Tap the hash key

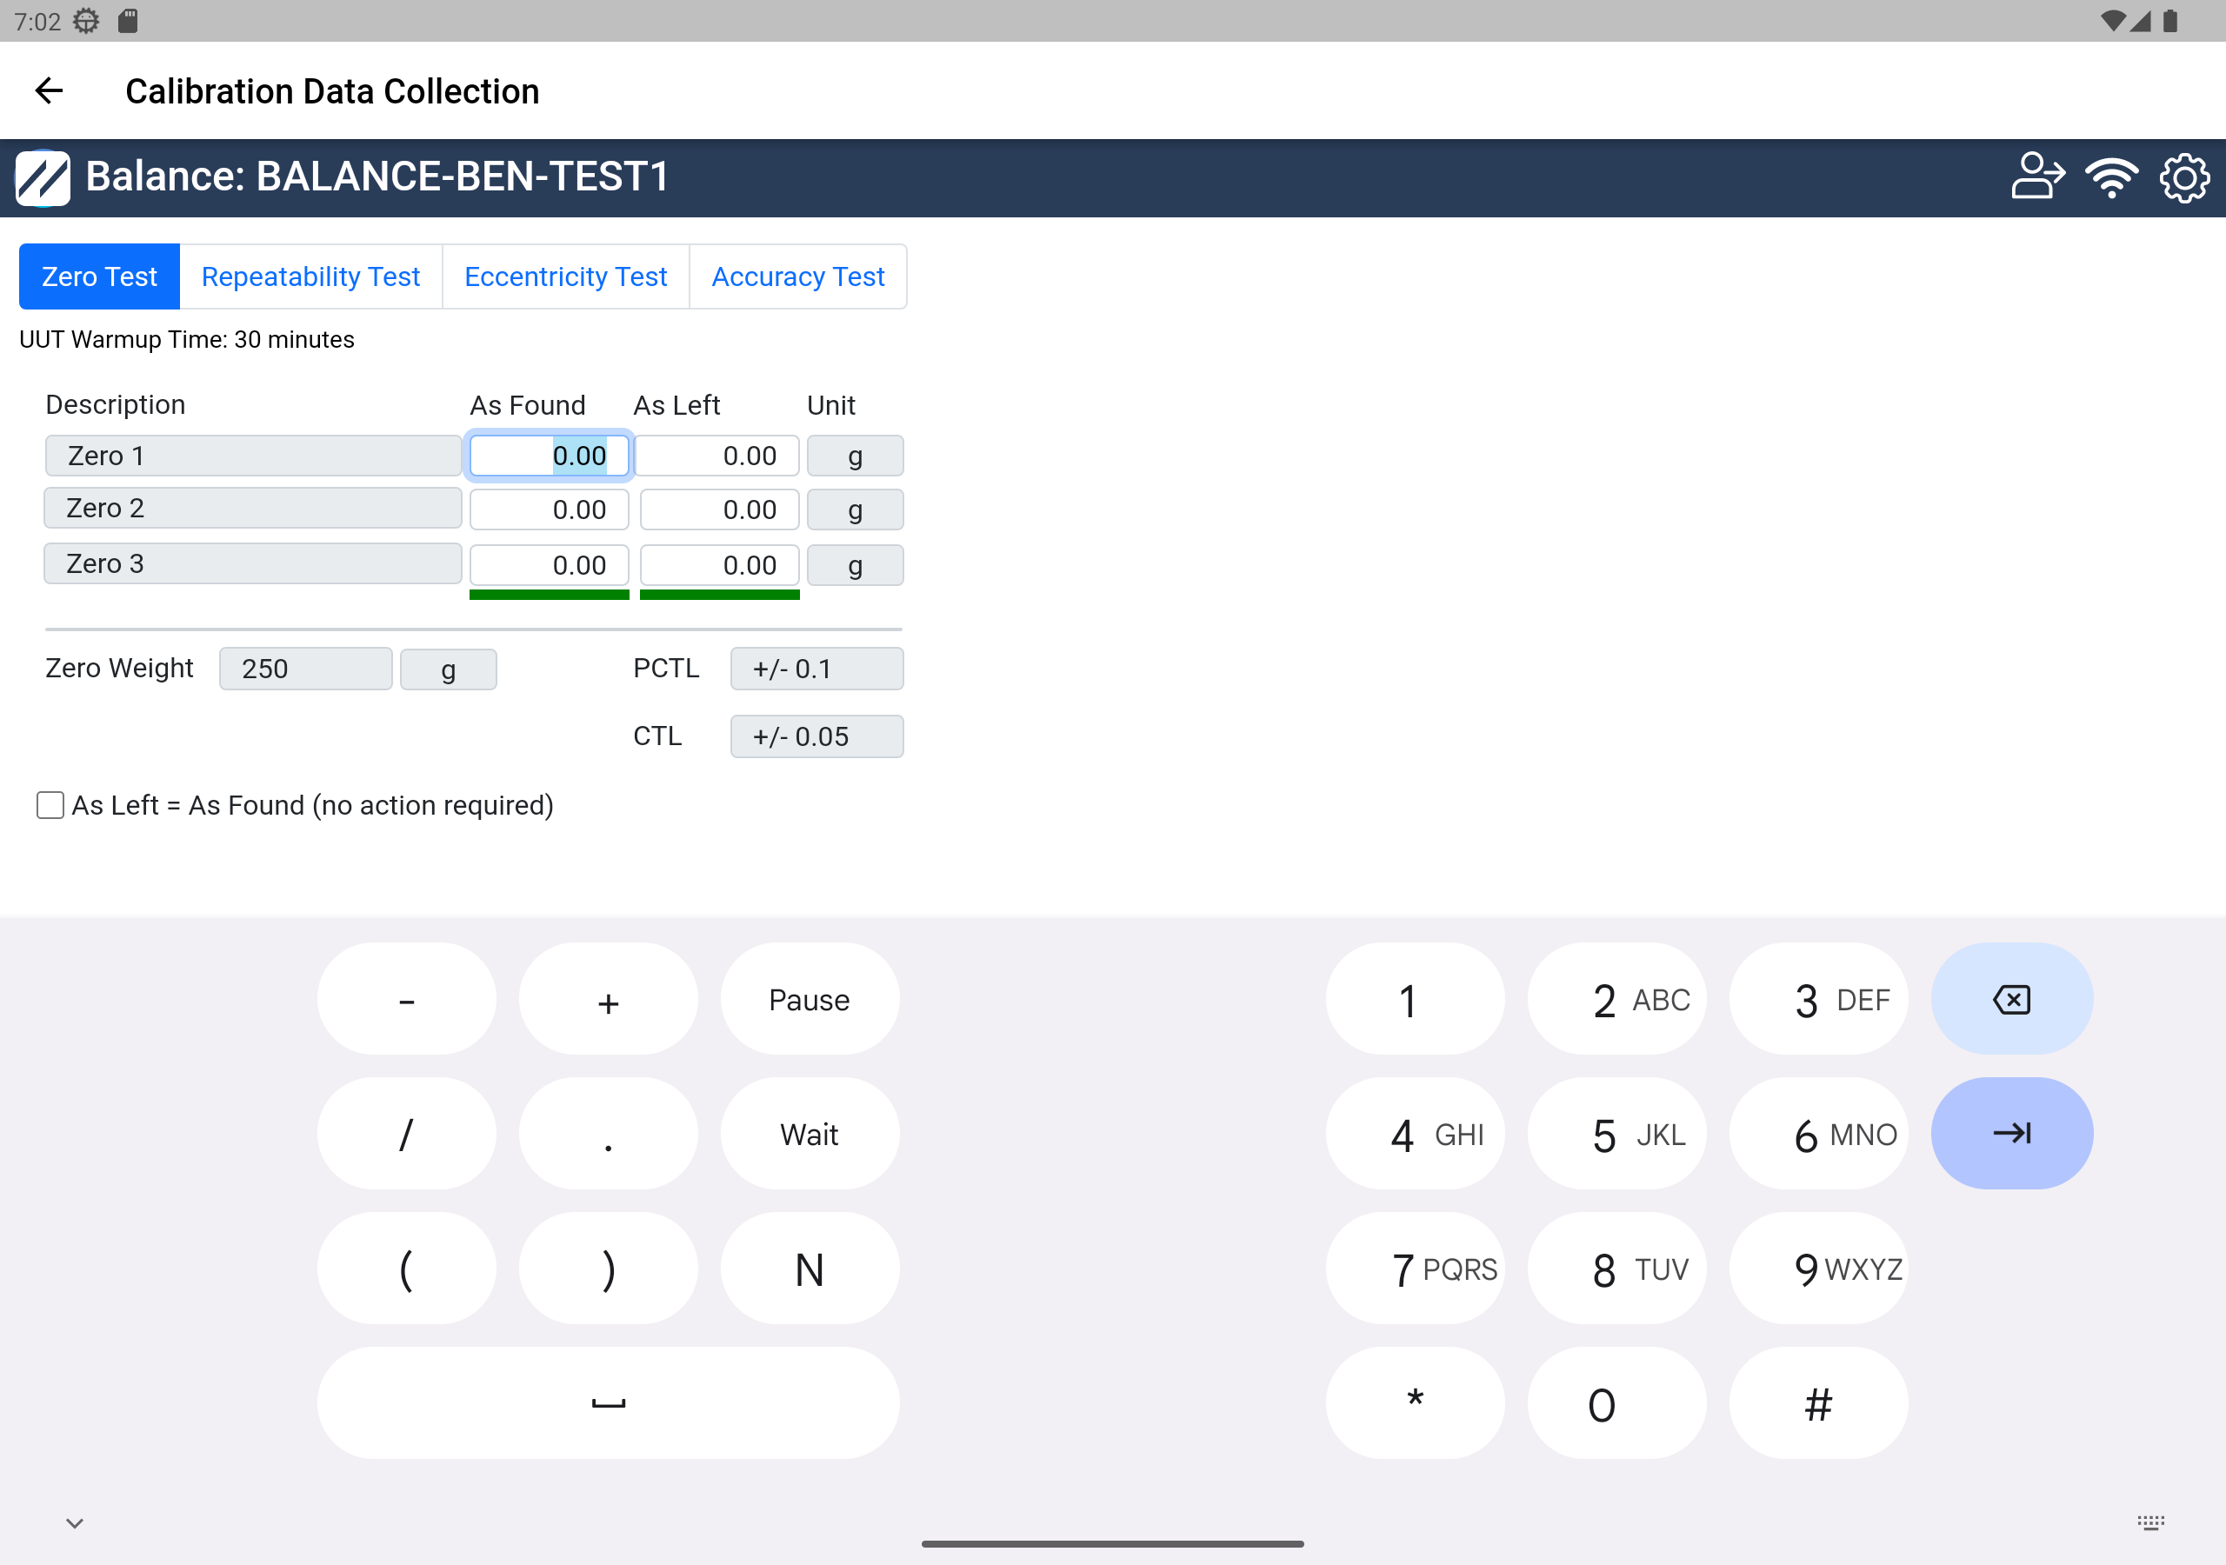click(x=1819, y=1402)
